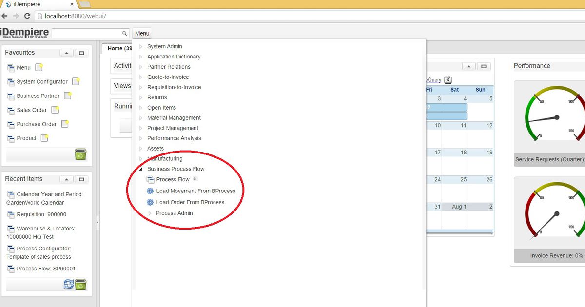Screen dimensions: 585x307
Task: Click the left sidebar collapse handle
Action: coord(97,222)
